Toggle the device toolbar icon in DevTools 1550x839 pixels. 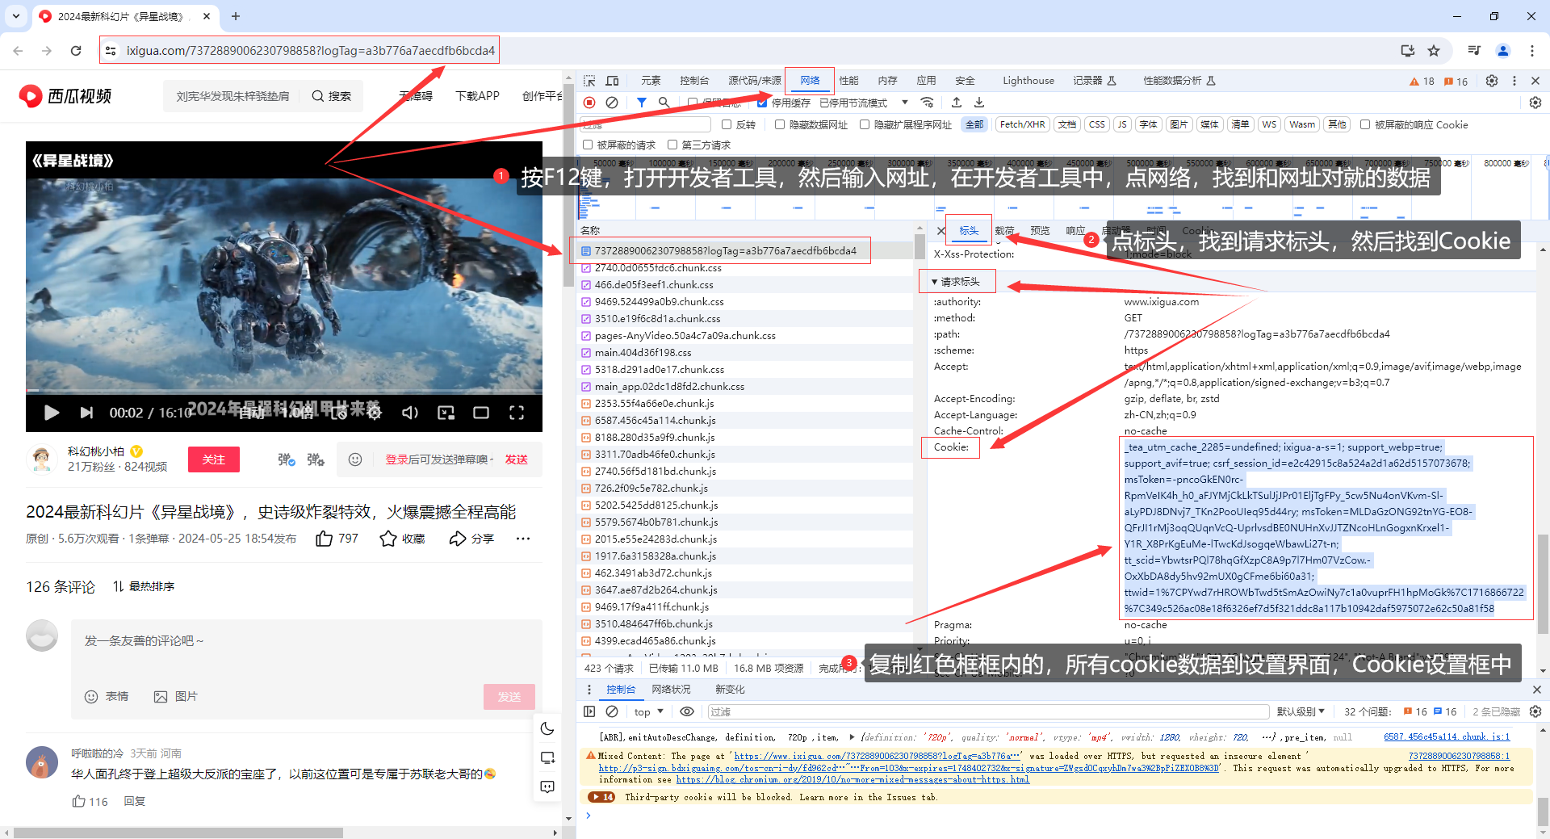click(613, 81)
